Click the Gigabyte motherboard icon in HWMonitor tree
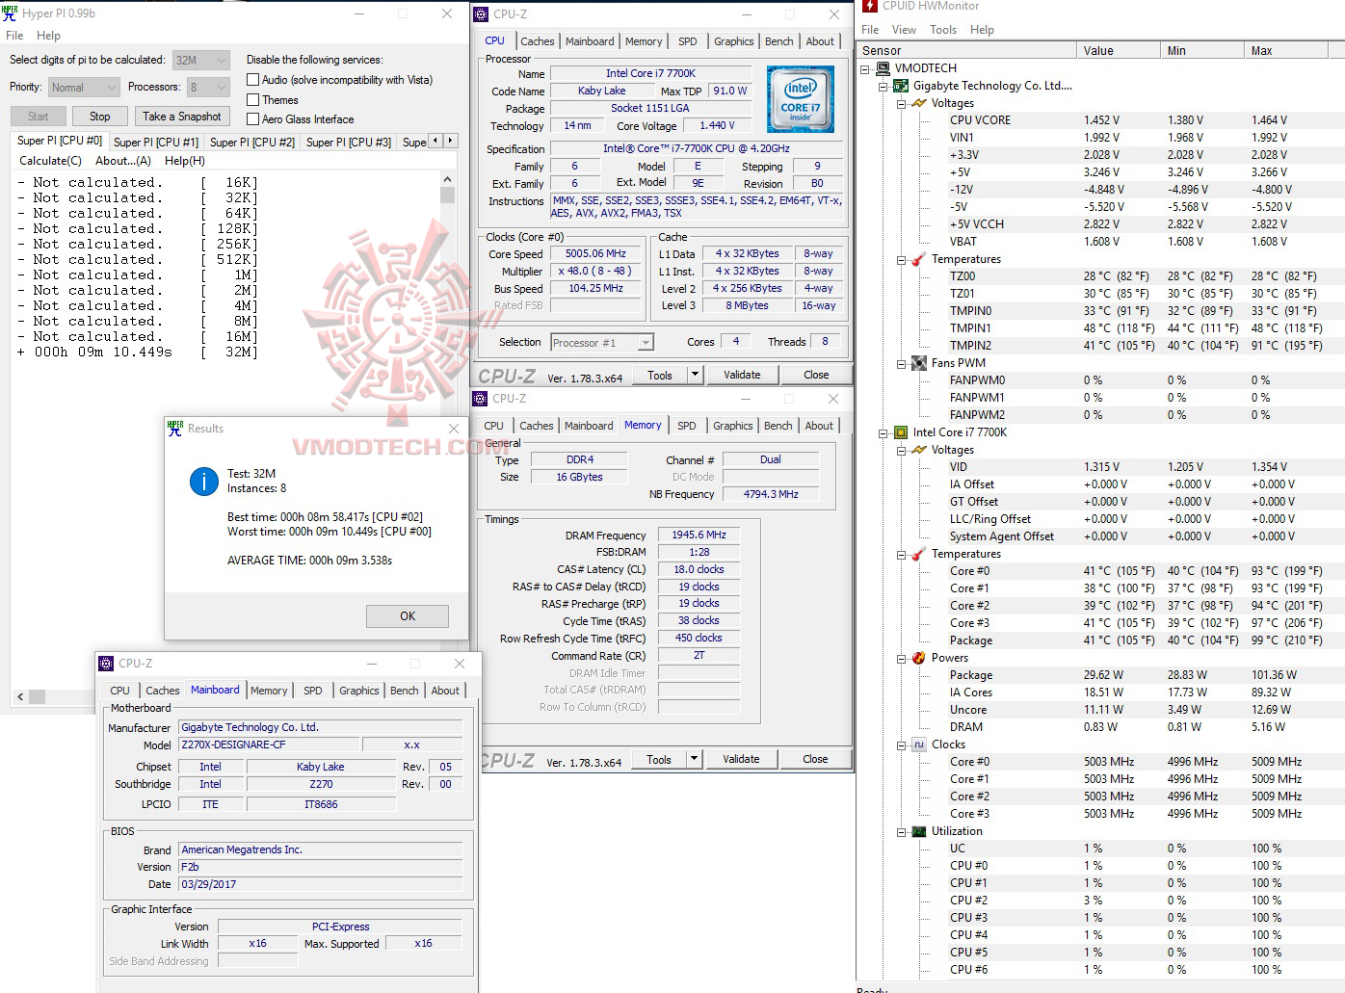 pos(901,86)
